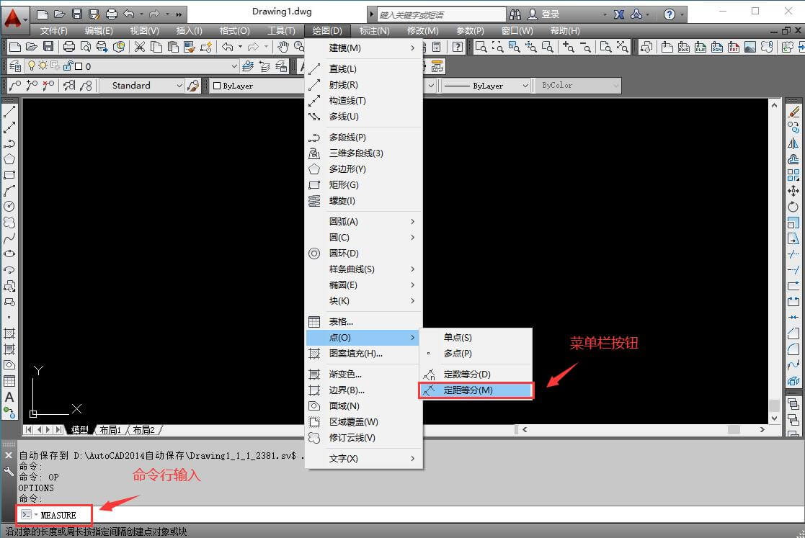Viewport: 805px width, 538px height.
Task: Select the Polygon tool in left toolbar
Action: [x=9, y=159]
